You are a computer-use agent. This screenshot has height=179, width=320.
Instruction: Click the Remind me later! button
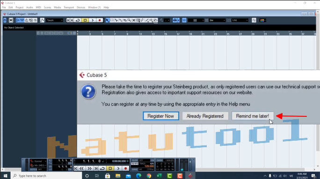point(253,116)
